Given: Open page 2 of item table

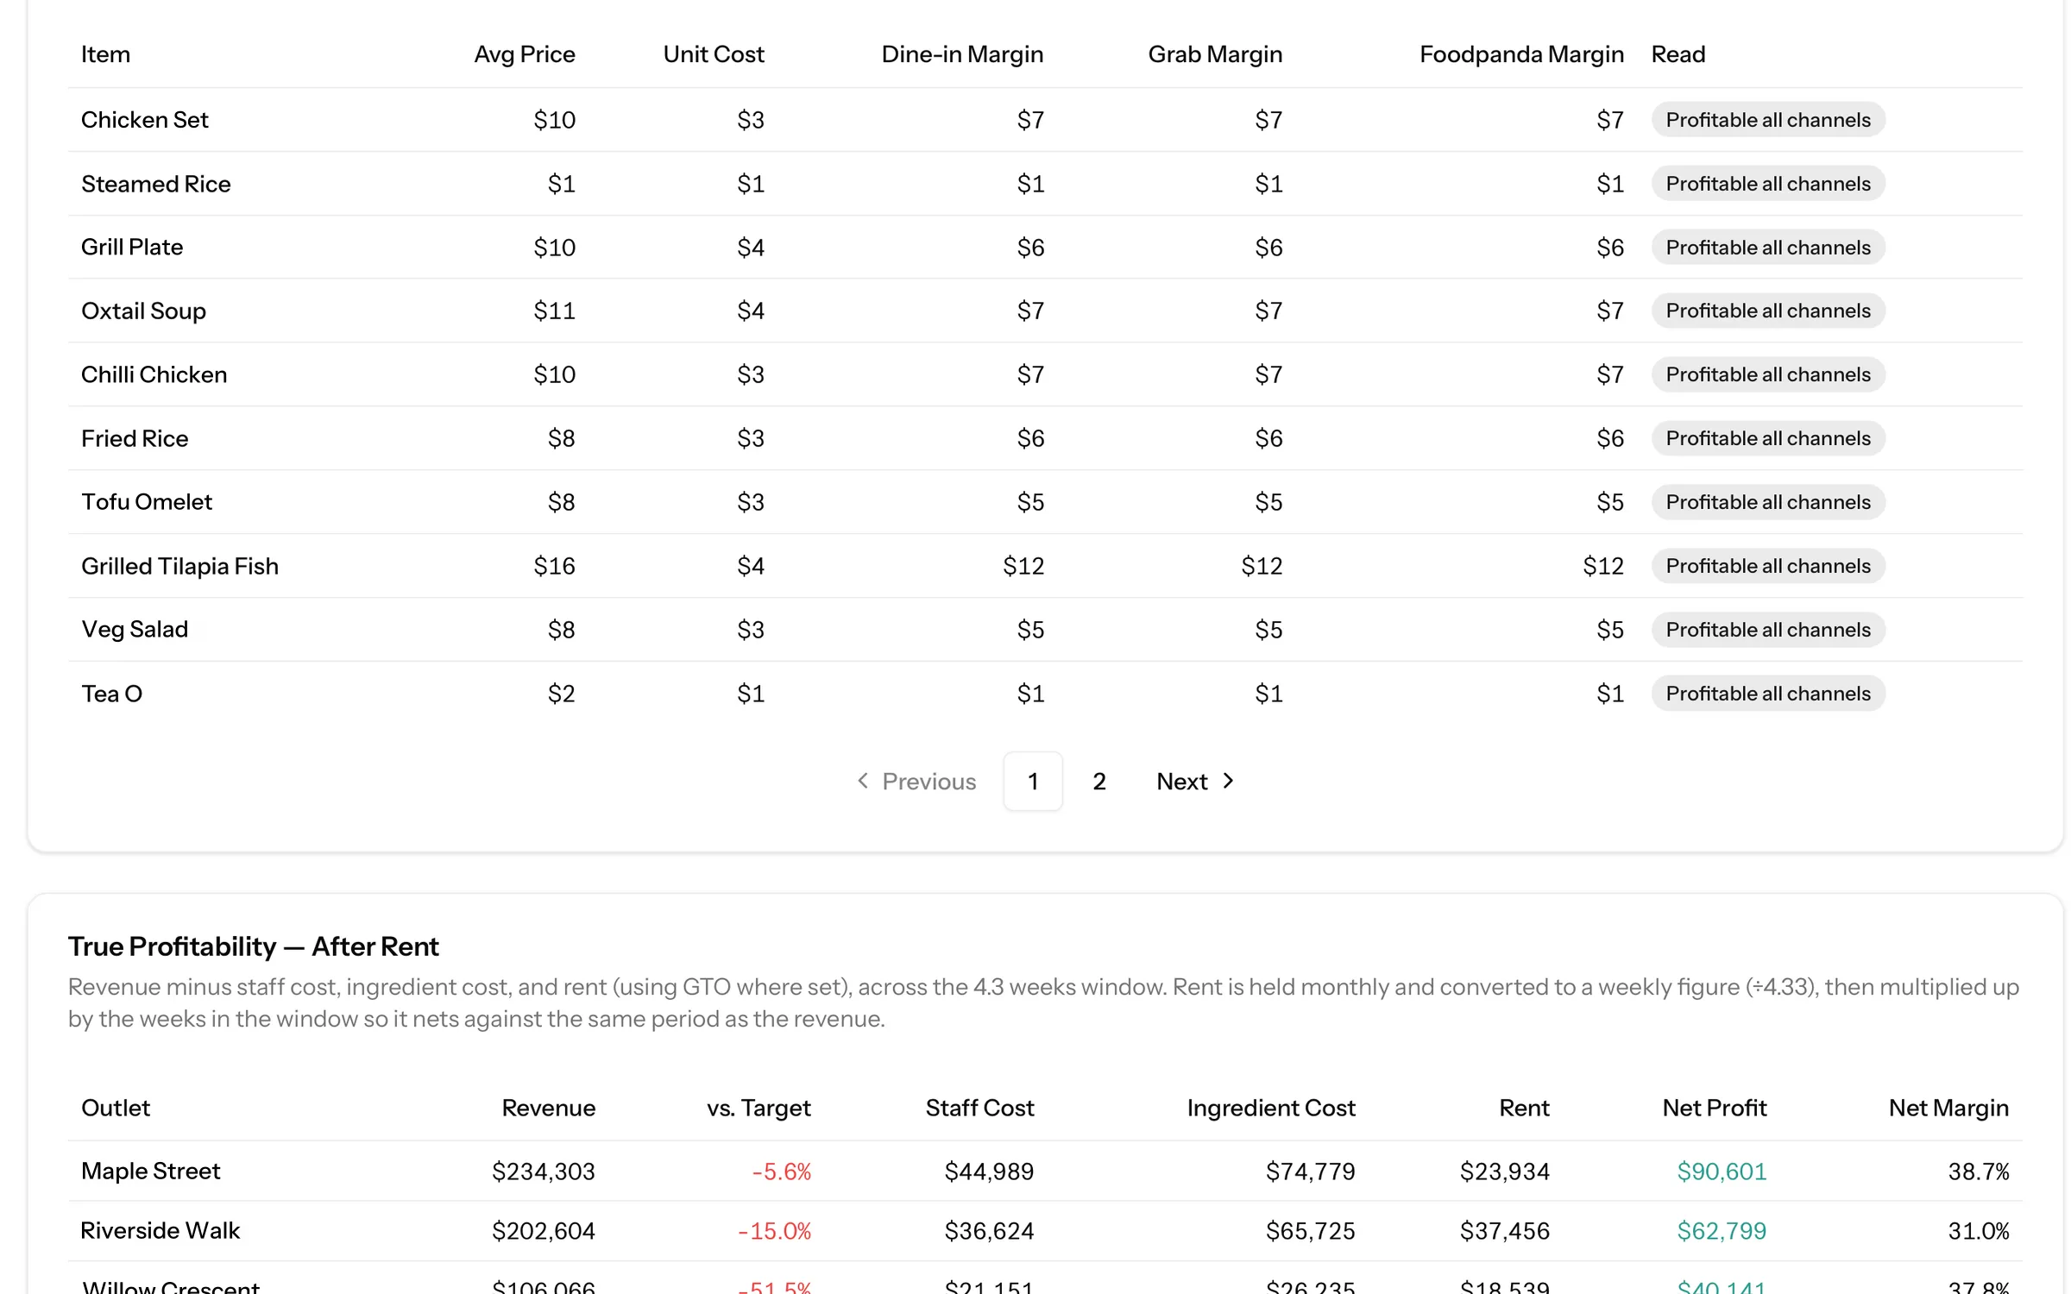Looking at the screenshot, I should point(1098,782).
